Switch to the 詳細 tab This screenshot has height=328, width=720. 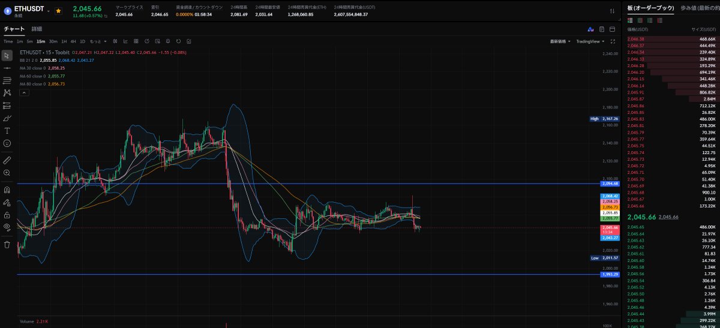click(x=37, y=29)
